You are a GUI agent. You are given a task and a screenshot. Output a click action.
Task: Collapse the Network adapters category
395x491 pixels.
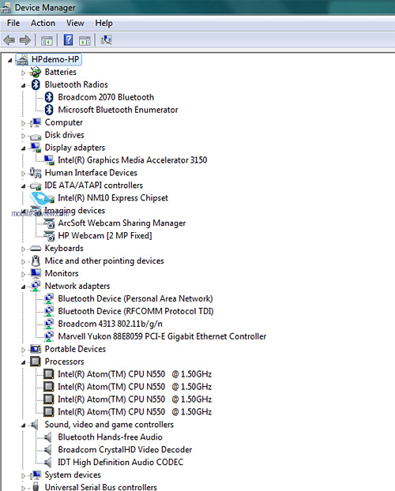[23, 287]
